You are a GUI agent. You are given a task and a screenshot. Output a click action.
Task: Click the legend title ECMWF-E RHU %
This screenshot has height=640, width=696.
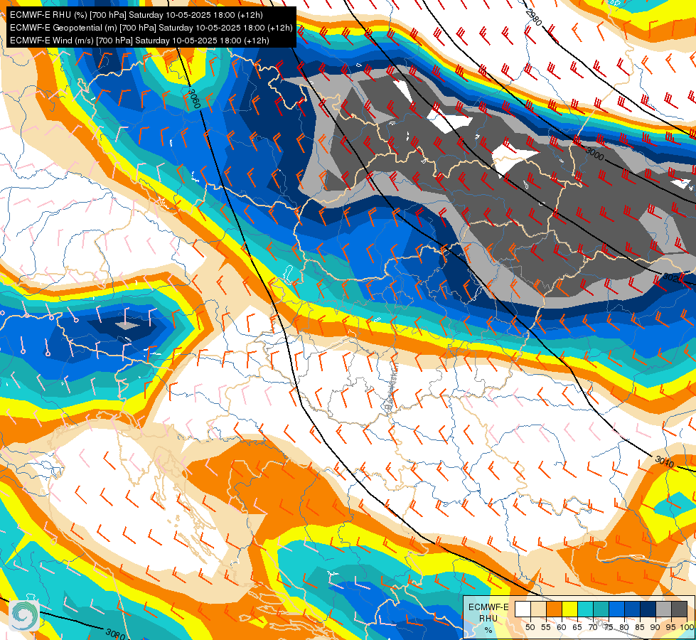tap(488, 618)
